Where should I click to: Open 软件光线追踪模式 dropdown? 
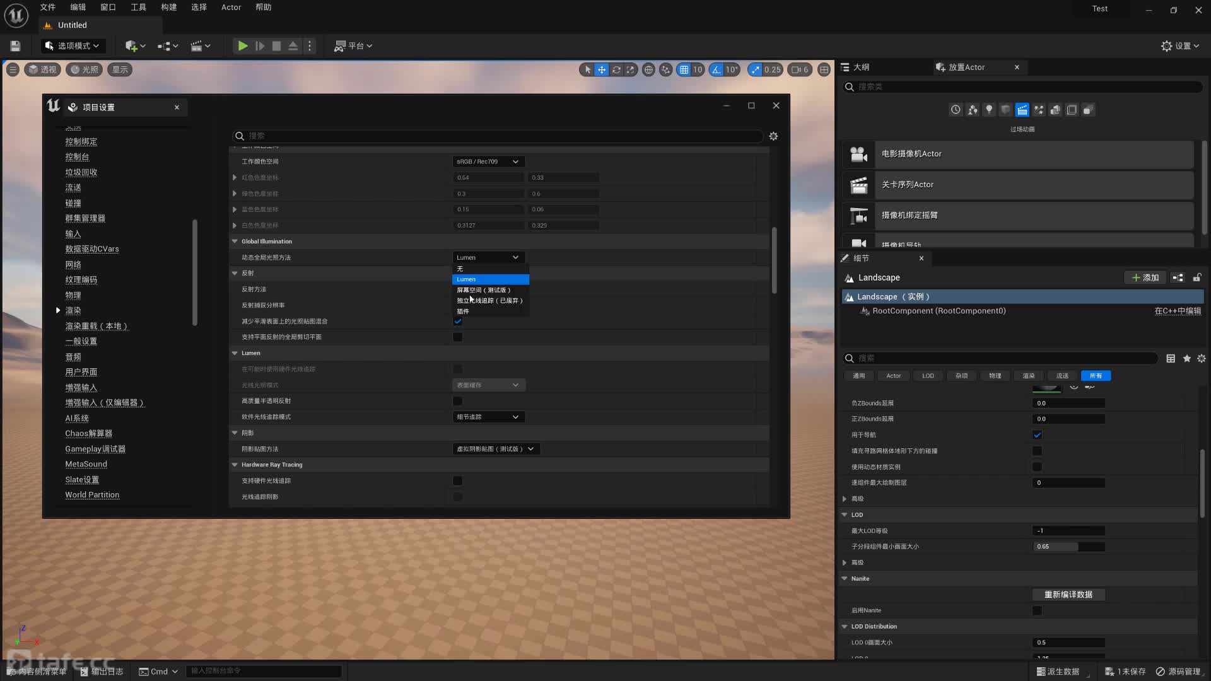(488, 417)
